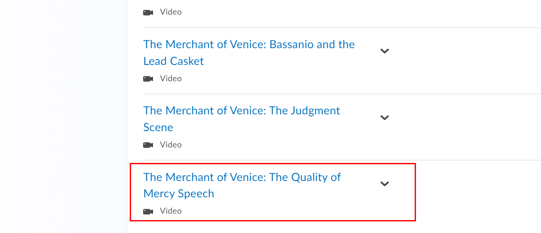This screenshot has width=541, height=233.
Task: Open The Judgment Scene video link
Action: 242,119
